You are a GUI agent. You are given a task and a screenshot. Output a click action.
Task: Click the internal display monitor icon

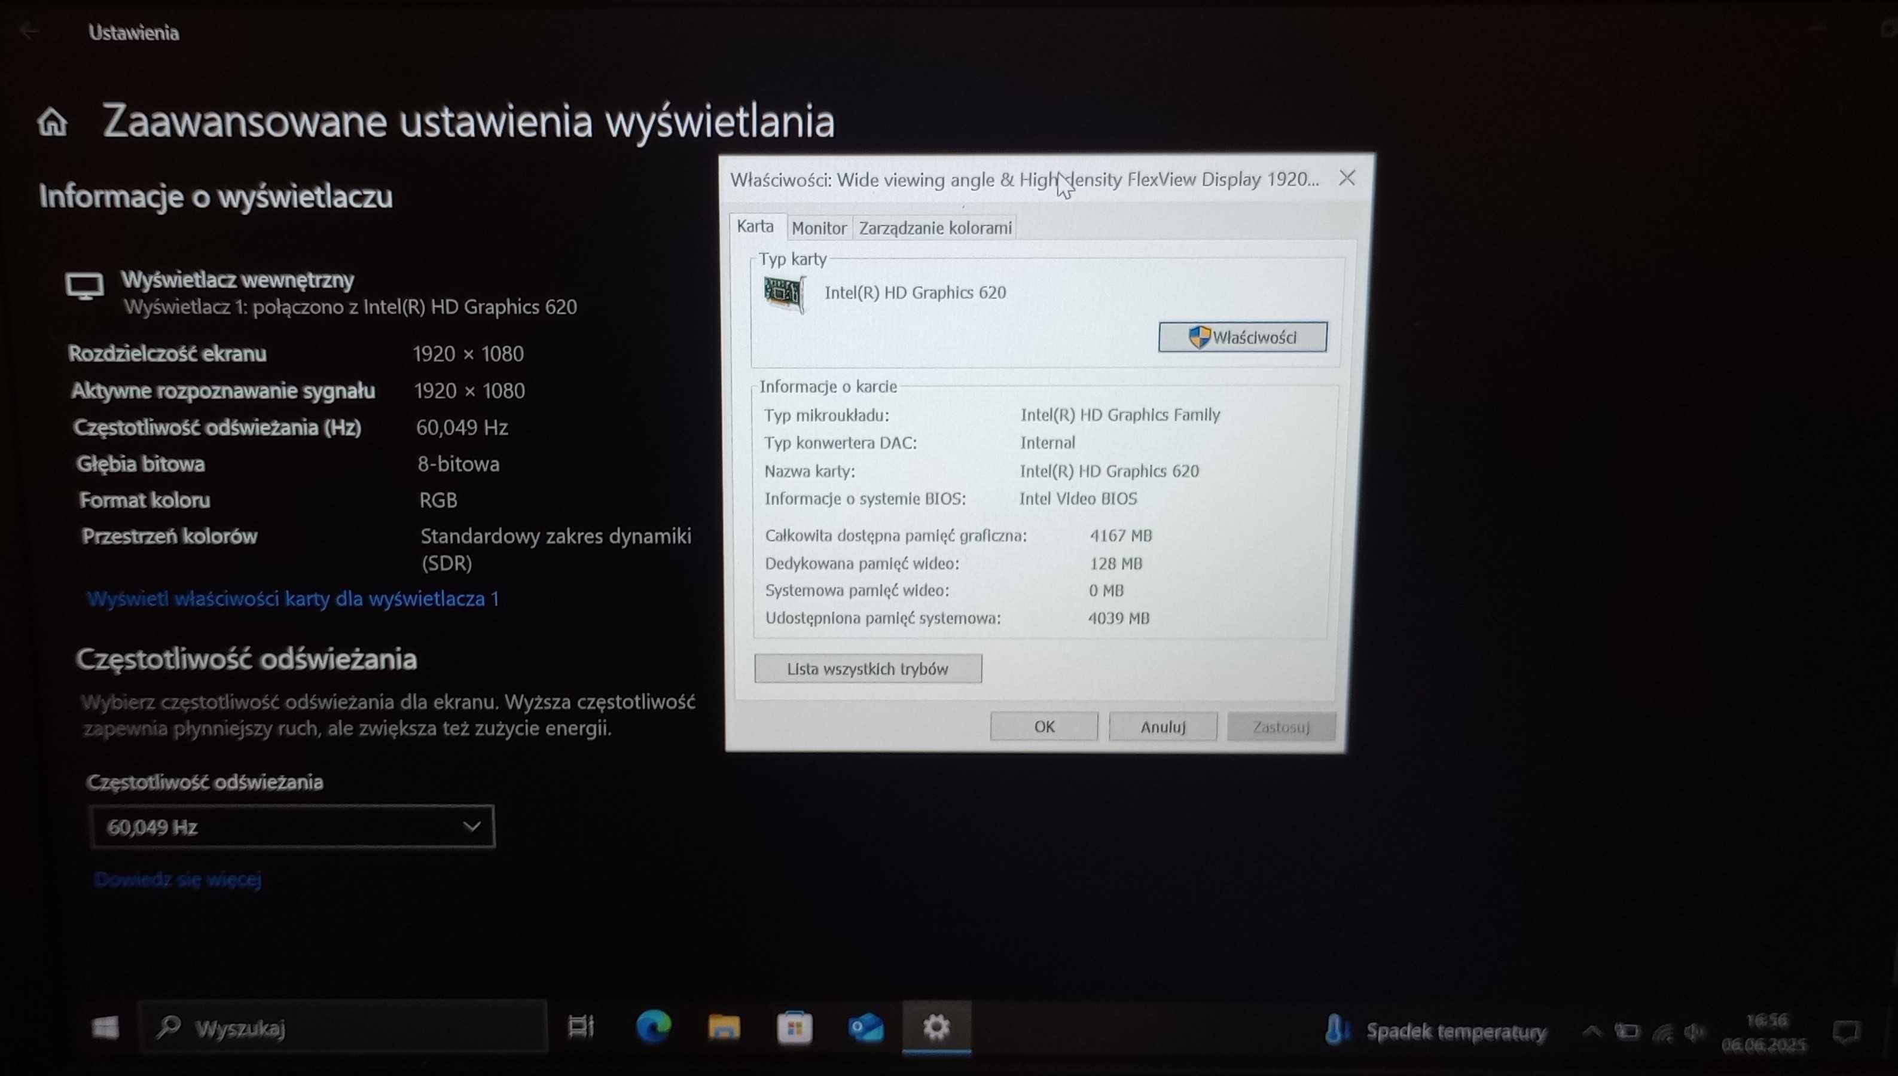tap(84, 286)
